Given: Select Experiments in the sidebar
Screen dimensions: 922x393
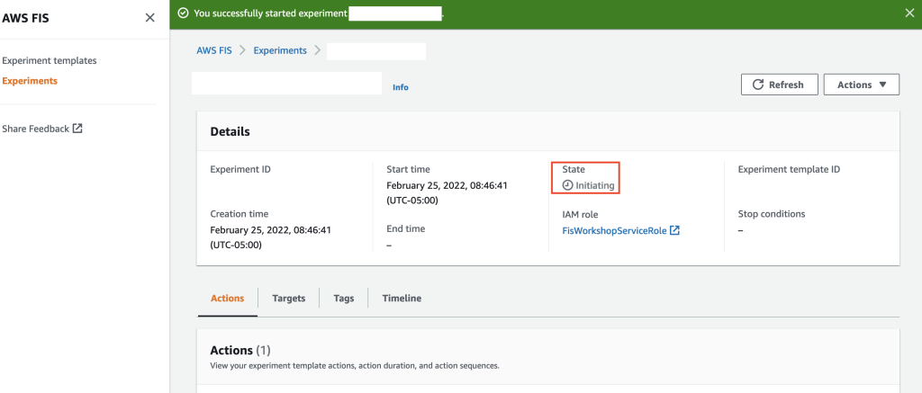Looking at the screenshot, I should [30, 81].
